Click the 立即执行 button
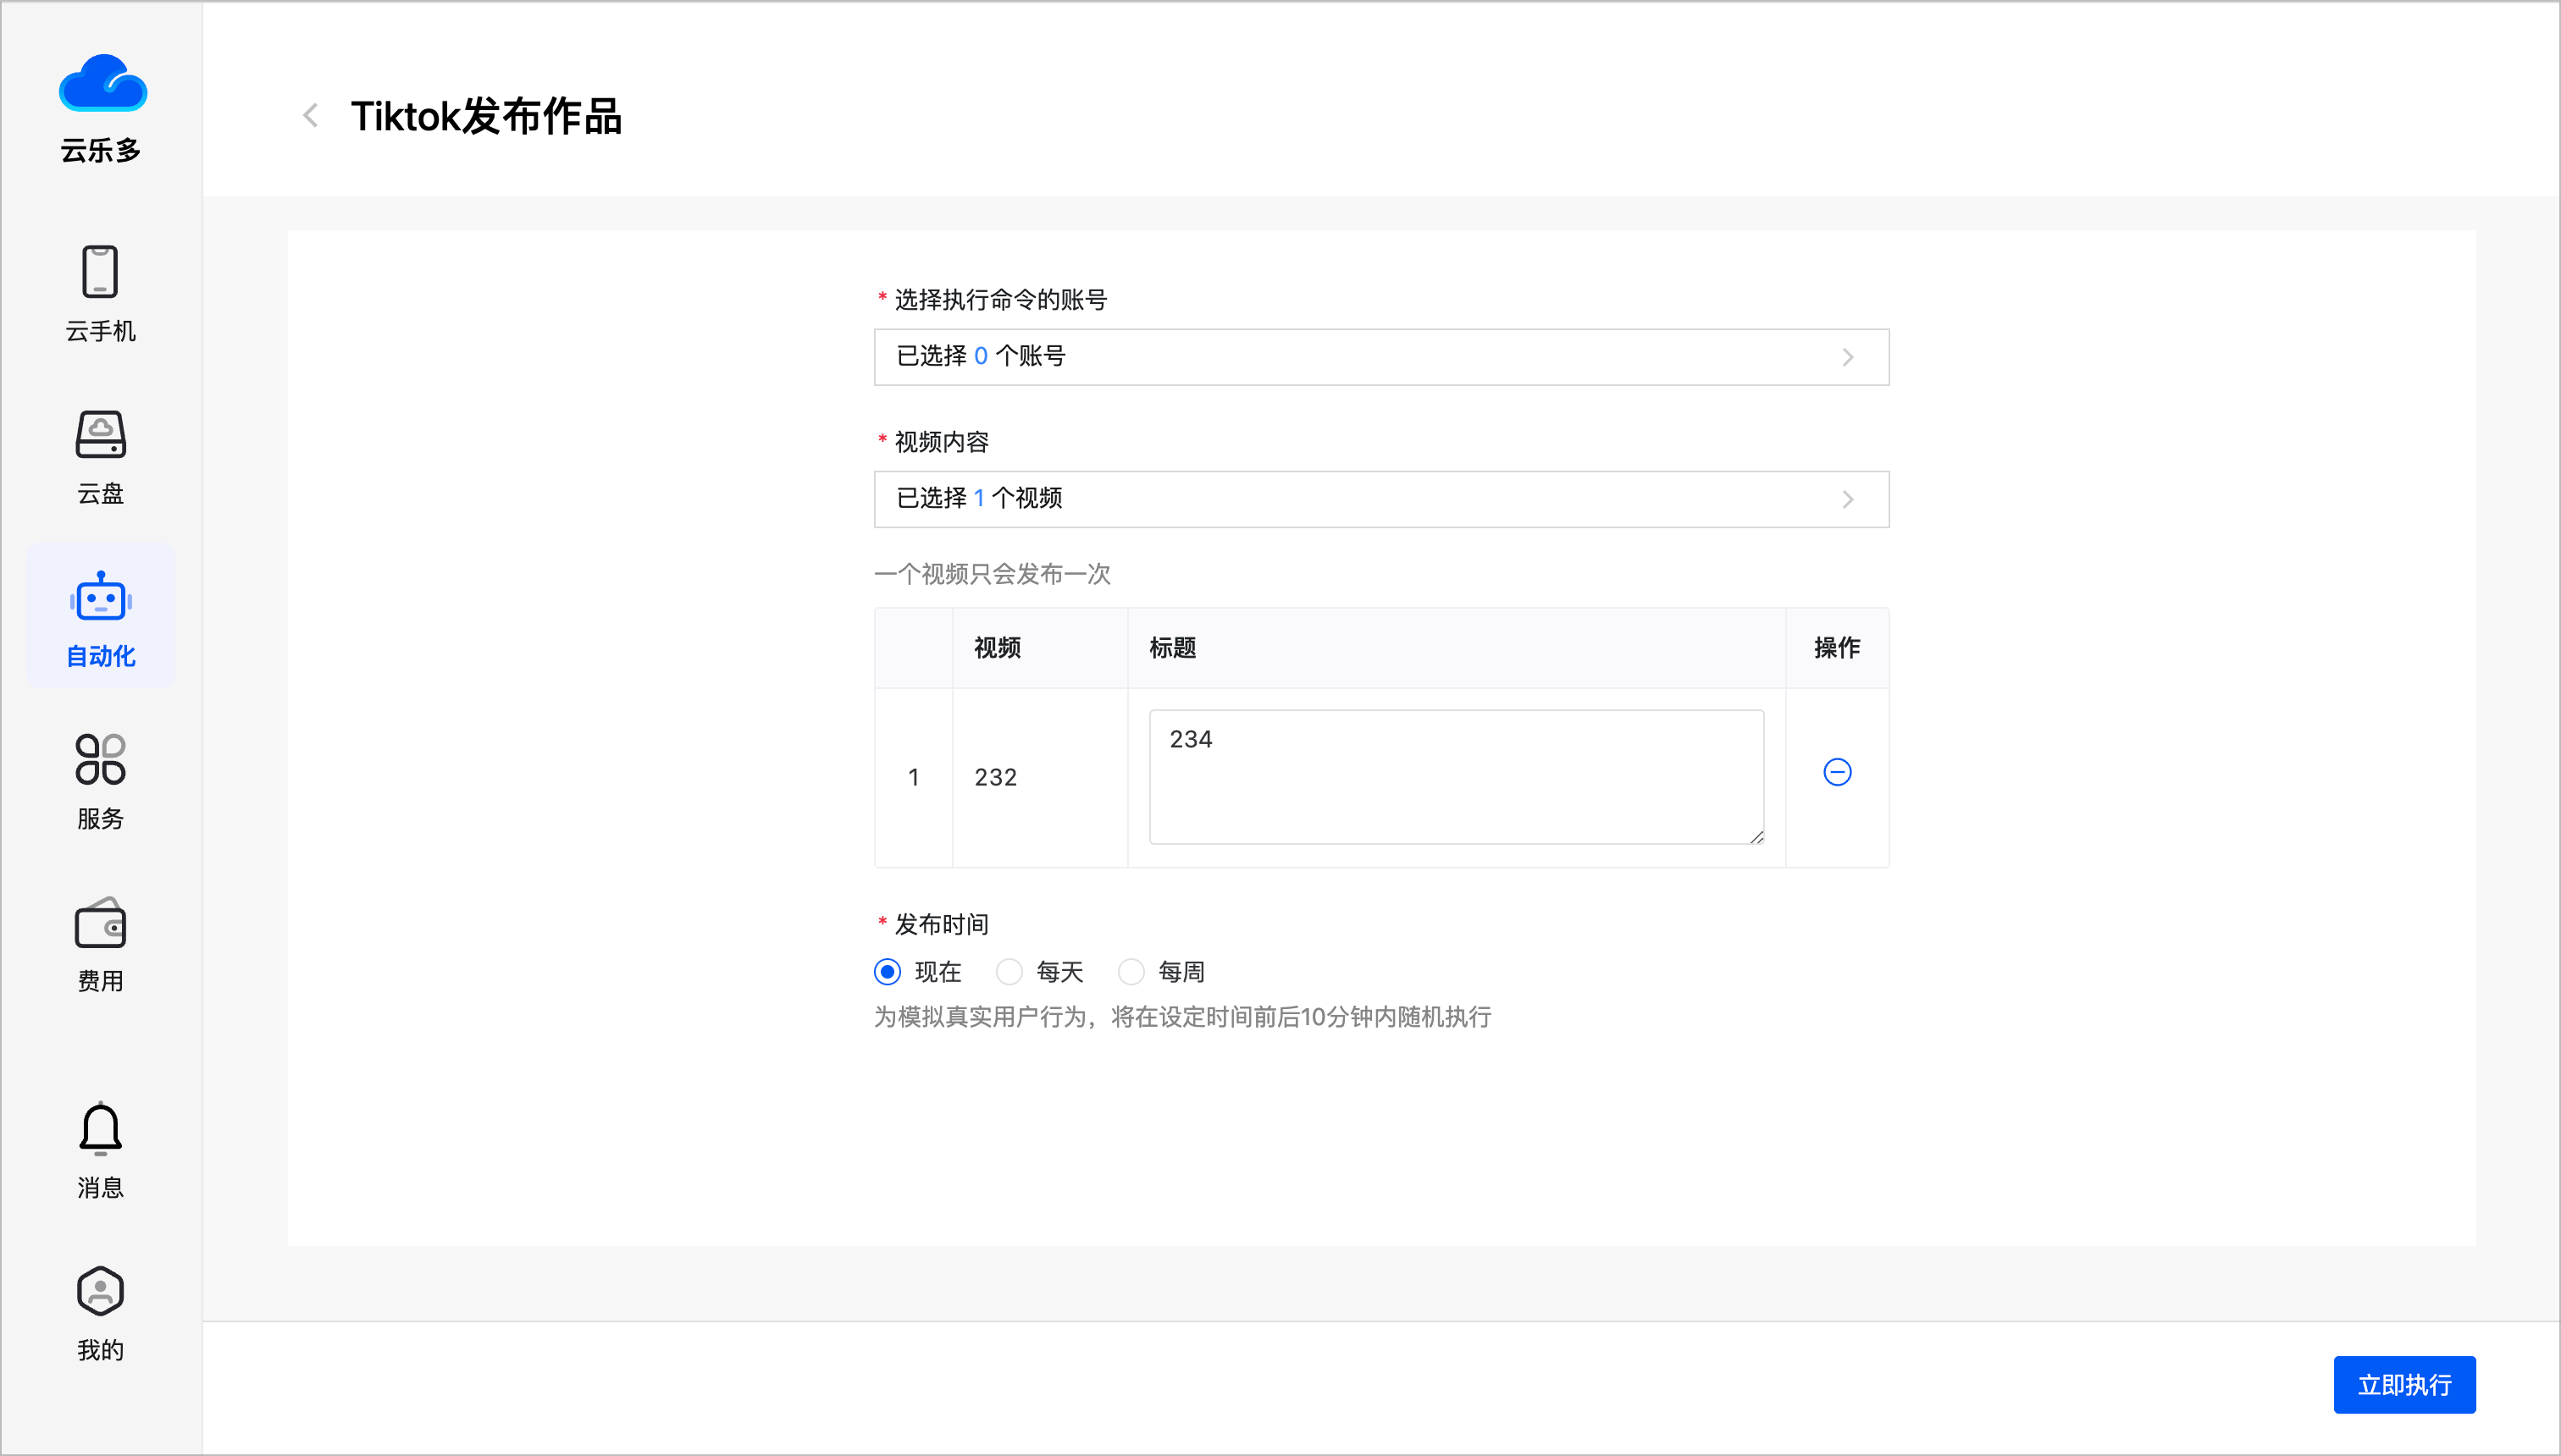 (x=2404, y=1384)
